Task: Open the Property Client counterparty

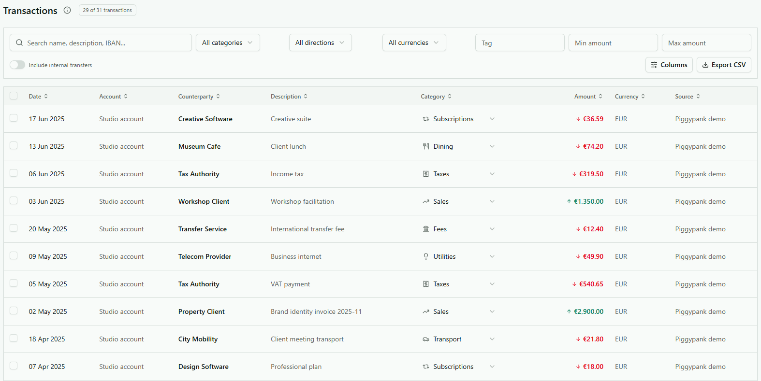Action: [x=201, y=311]
